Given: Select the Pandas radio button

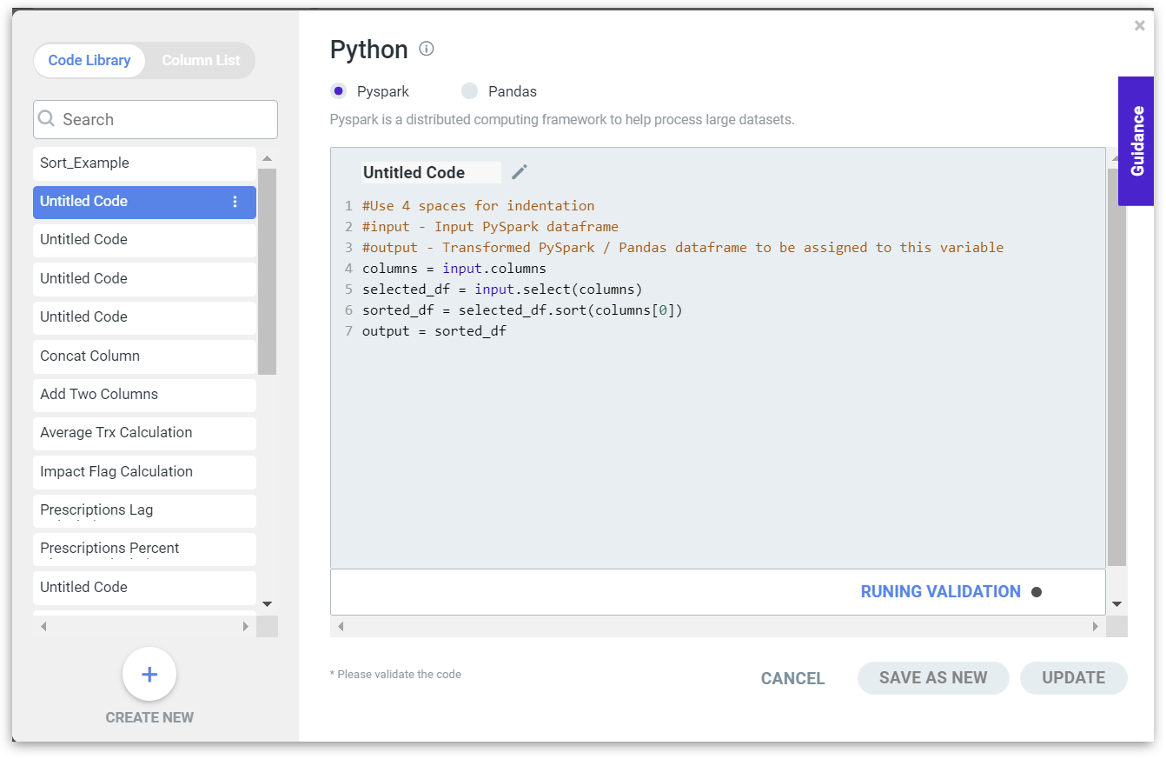Looking at the screenshot, I should tap(470, 91).
